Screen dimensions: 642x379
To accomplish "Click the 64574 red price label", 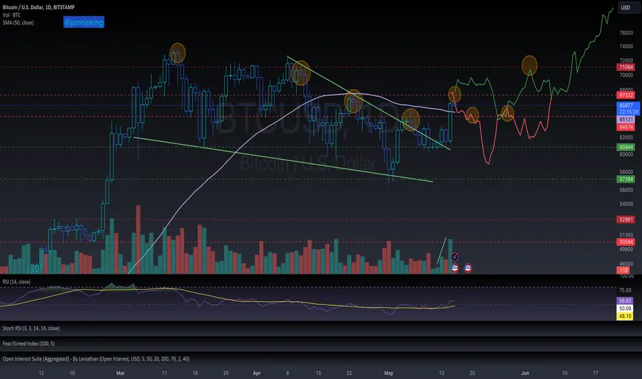I will click(x=626, y=127).
